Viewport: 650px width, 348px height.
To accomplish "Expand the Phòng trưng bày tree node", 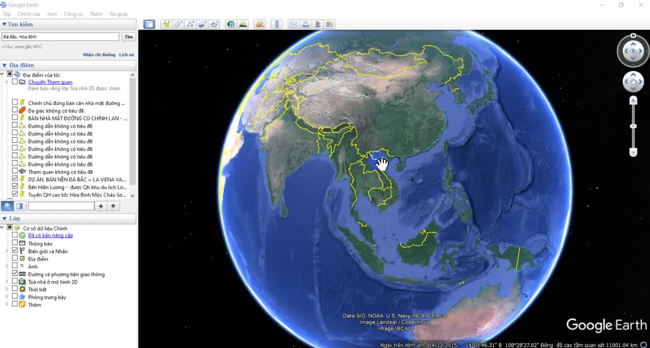I will (7, 297).
